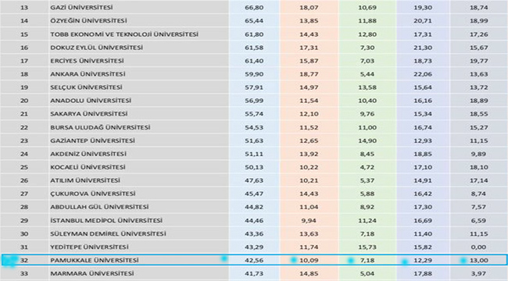Click Marmara Üniversitesi row name
The height and width of the screenshot is (281, 508).
[x=92, y=273]
